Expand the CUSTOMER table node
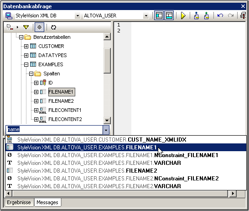249x211 pixels. point(26,47)
